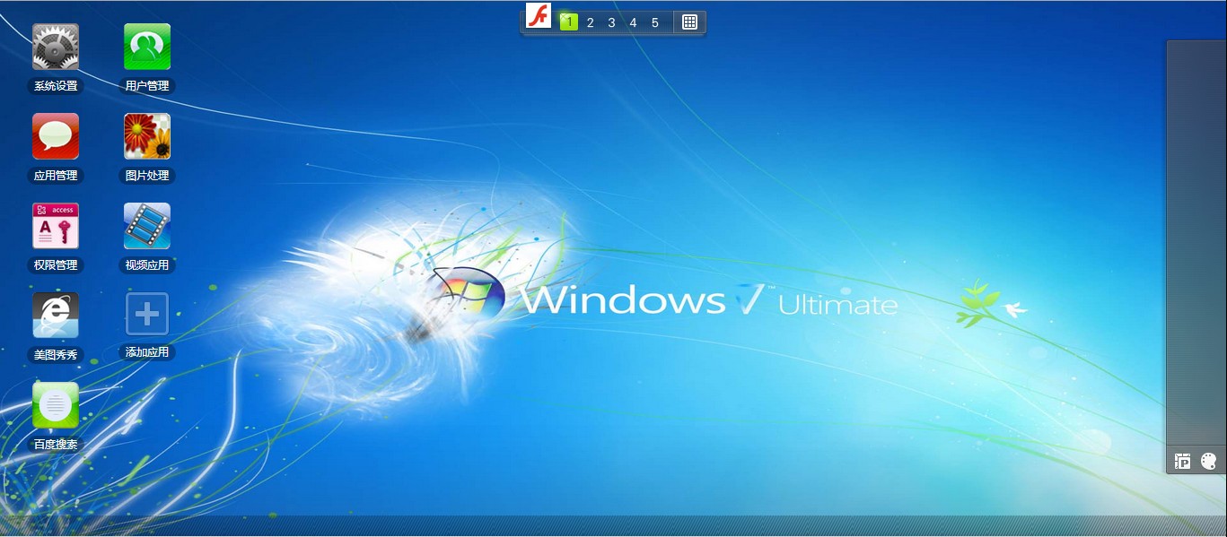
Task: Click the 添加应用 text label
Action: 147,352
